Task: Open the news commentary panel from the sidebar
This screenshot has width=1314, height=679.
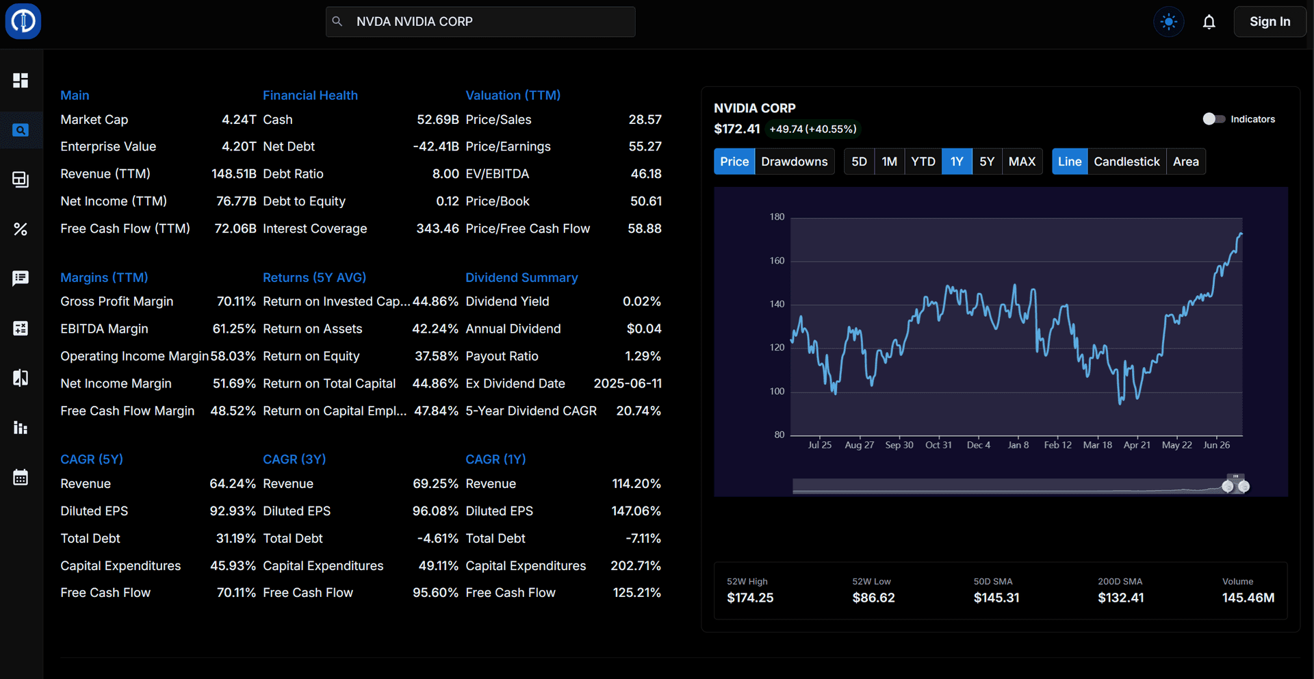Action: pos(21,278)
